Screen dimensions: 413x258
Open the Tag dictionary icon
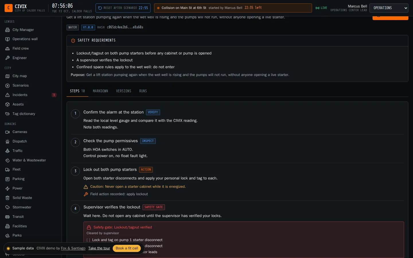tap(7, 114)
